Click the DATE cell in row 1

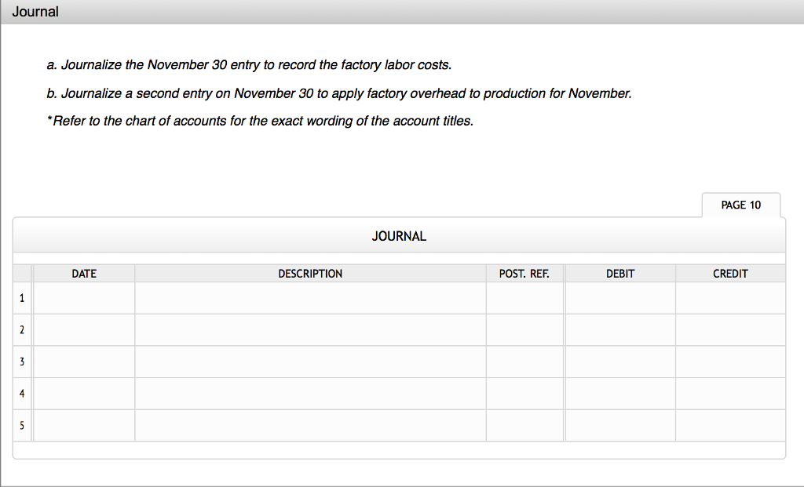[84, 298]
